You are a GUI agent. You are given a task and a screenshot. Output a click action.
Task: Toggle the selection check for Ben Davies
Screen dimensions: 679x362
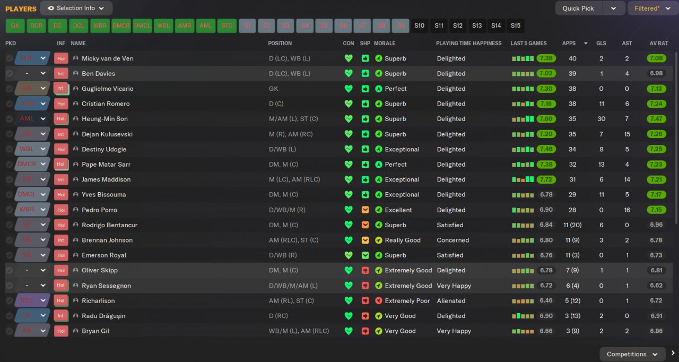point(9,73)
